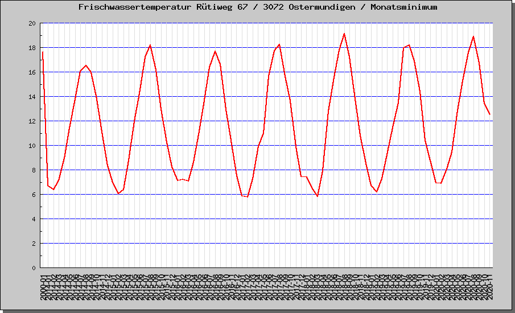The height and width of the screenshot is (313, 515).
Task: Click the y-axis label 6
Action: coord(34,195)
